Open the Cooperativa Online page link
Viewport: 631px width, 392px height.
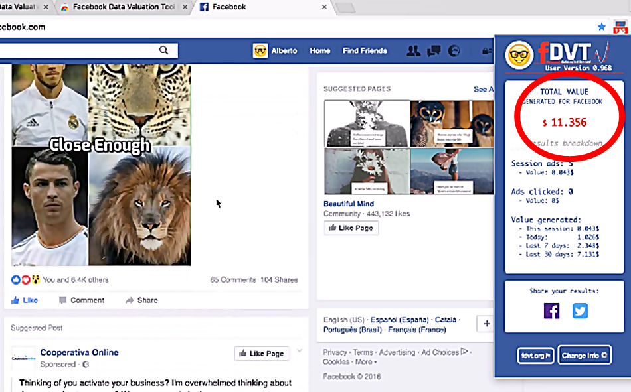point(79,352)
